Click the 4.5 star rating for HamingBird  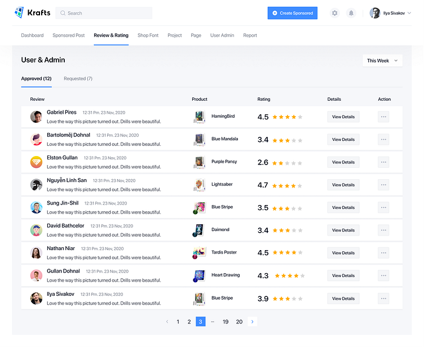287,117
